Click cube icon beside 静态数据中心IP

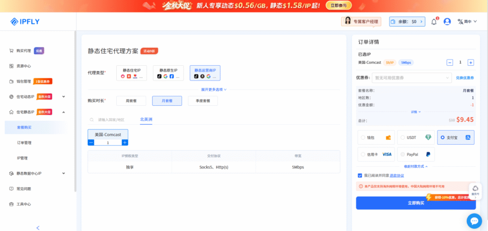pyautogui.click(x=11, y=173)
